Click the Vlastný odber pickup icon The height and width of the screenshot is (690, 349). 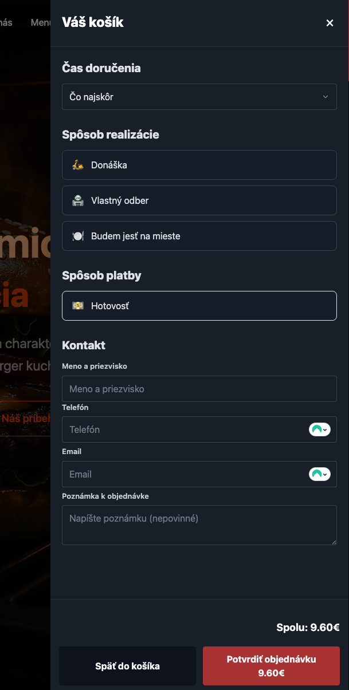pos(78,200)
